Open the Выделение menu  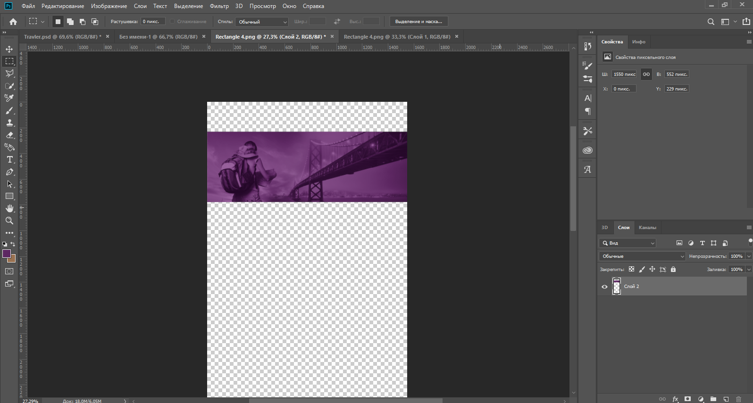tap(188, 6)
